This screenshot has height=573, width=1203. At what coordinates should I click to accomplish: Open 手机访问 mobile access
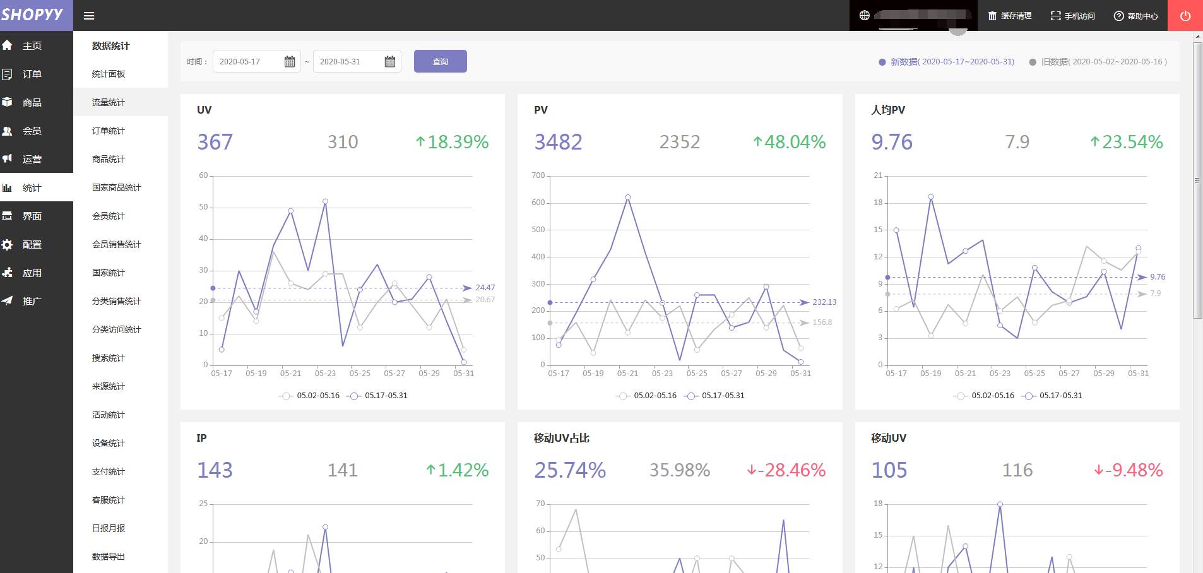(1073, 16)
